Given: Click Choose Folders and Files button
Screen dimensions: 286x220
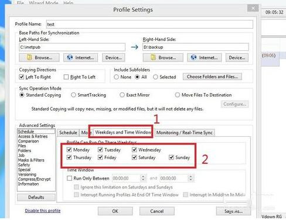Looking at the screenshot, I should coord(212,77).
